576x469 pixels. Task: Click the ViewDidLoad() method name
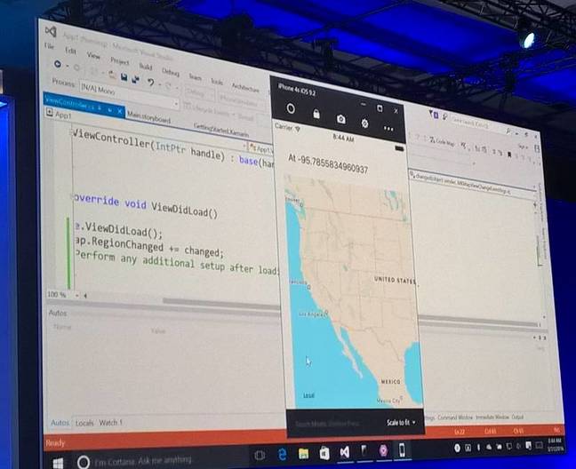click(x=185, y=210)
